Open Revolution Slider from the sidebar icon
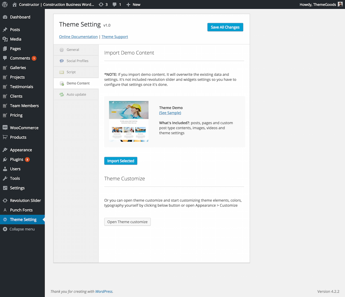Screen dimensions: 345x297 click(5, 200)
